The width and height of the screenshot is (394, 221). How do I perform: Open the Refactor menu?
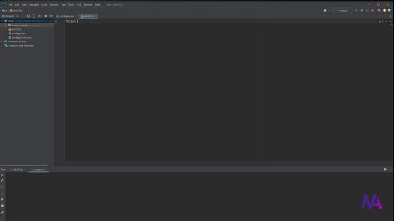tap(54, 4)
